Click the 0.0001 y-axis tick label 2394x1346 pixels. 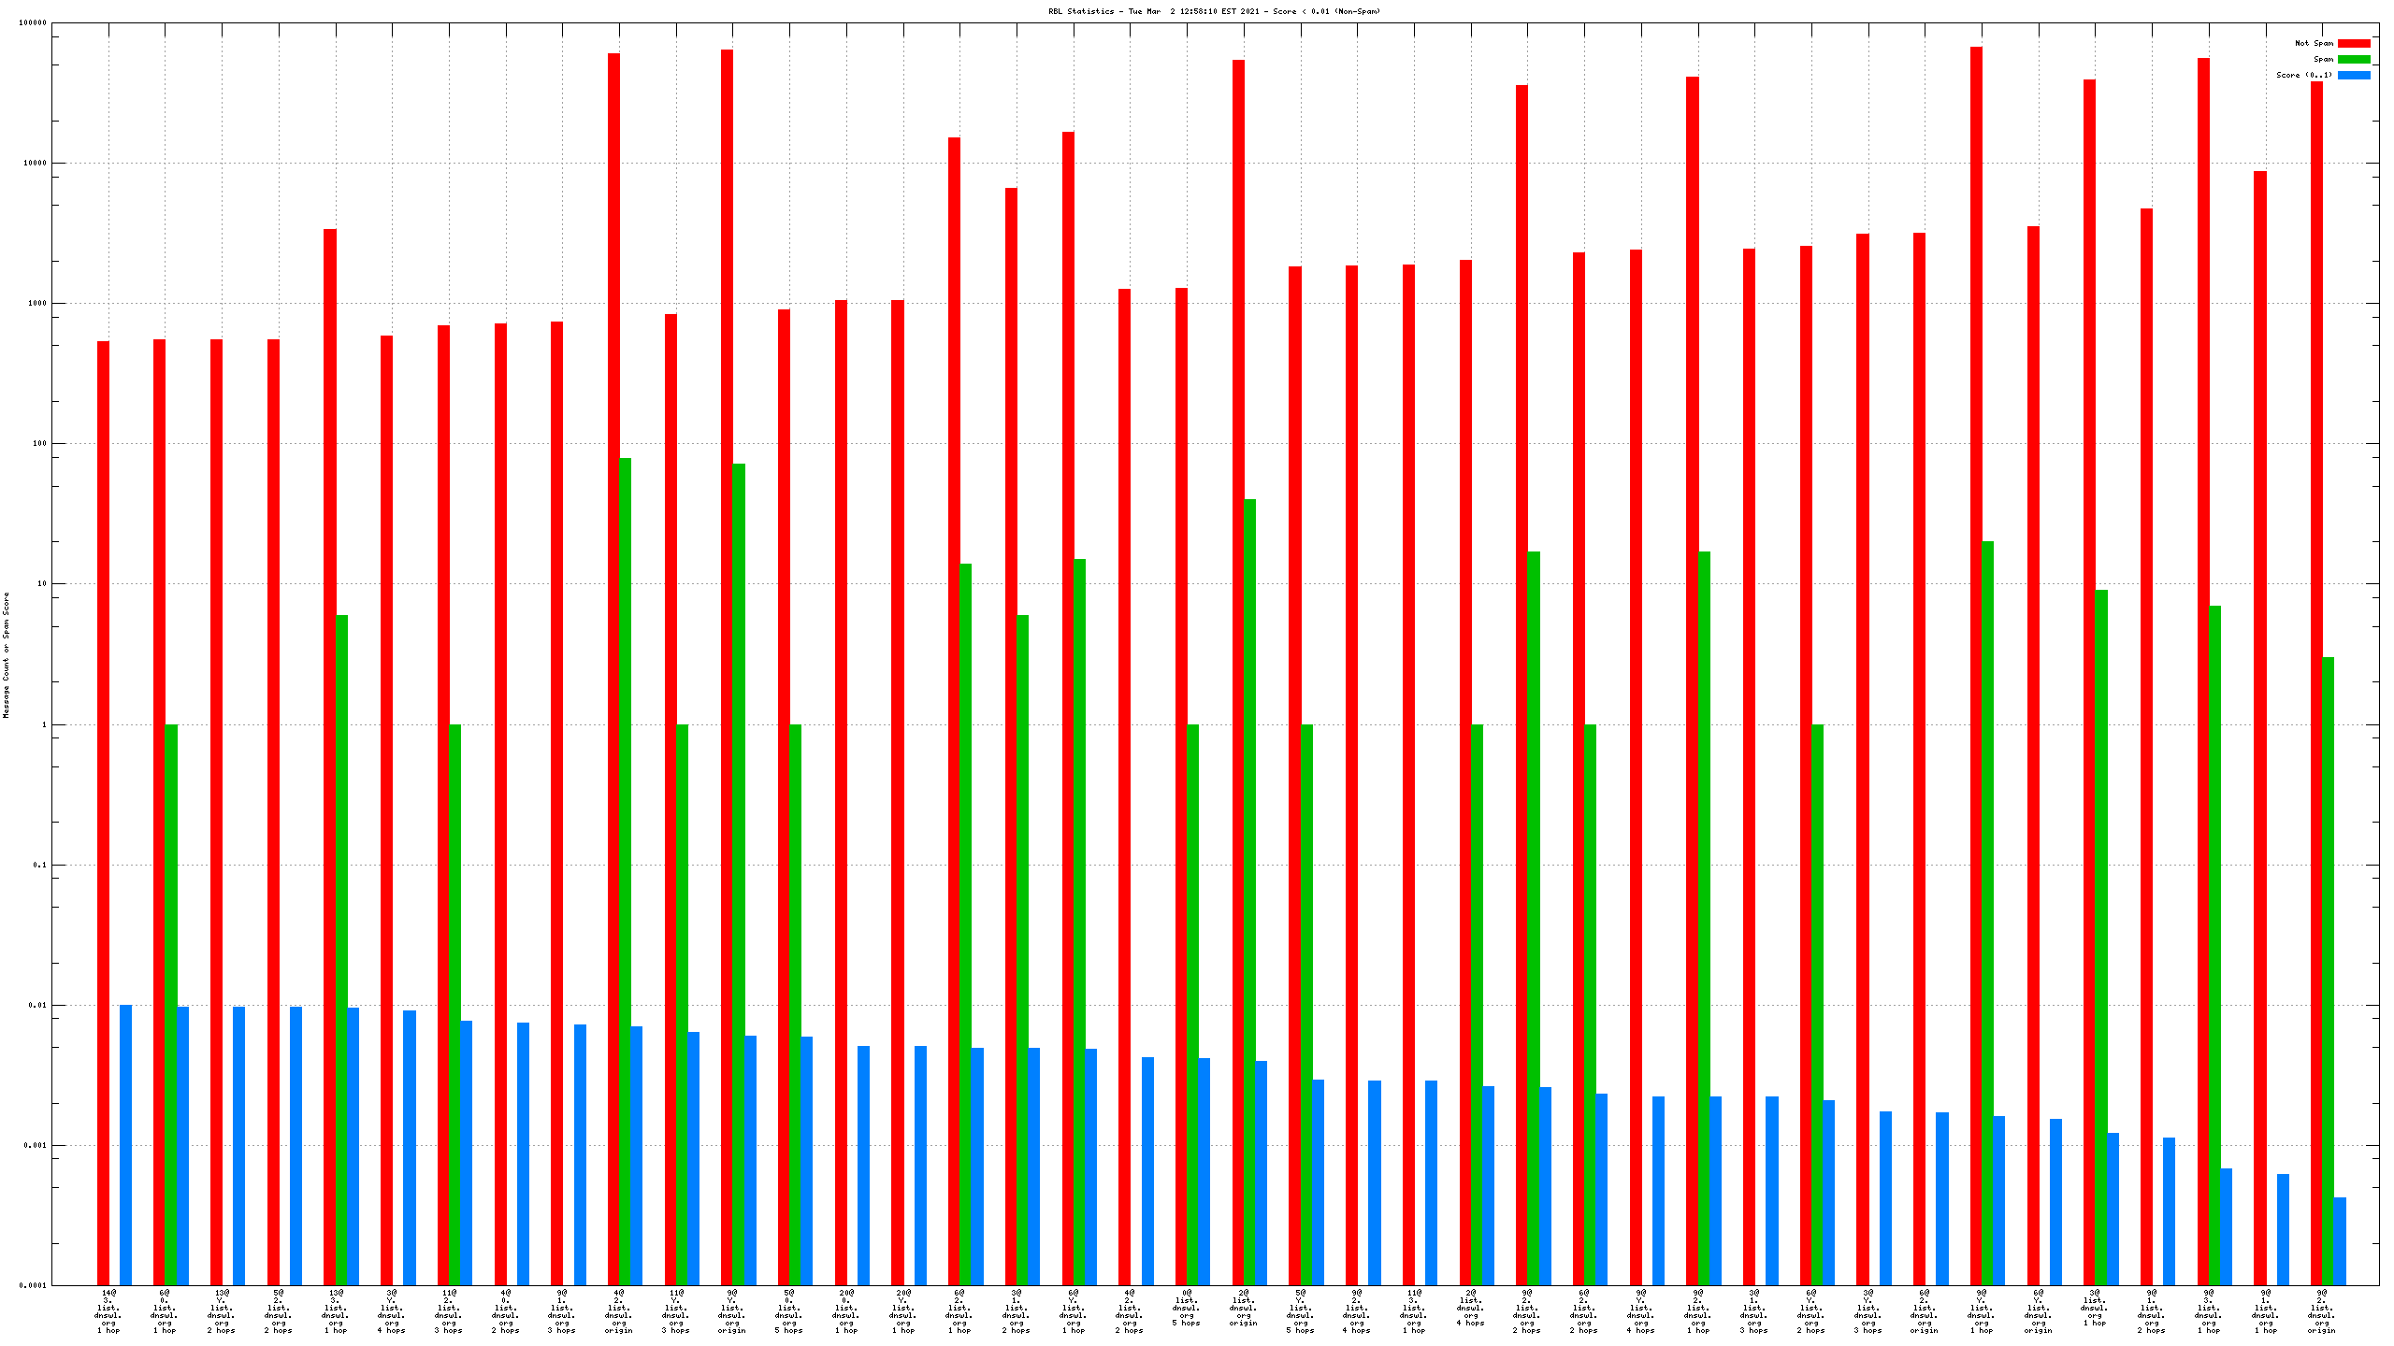(x=32, y=1285)
